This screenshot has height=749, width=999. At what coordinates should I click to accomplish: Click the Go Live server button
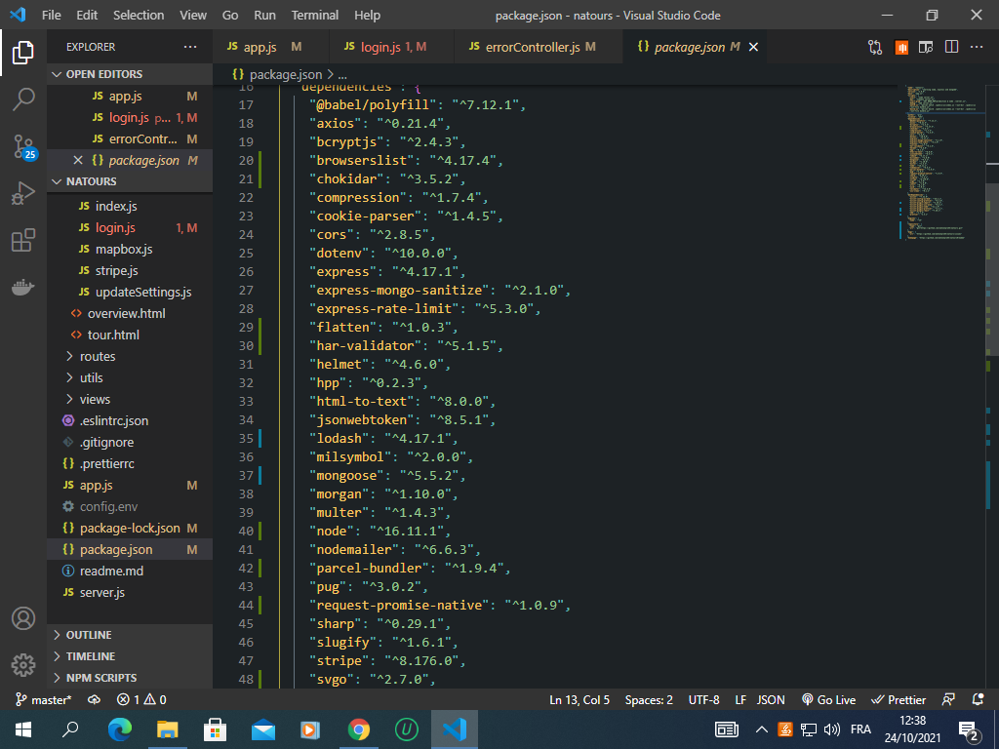[828, 699]
